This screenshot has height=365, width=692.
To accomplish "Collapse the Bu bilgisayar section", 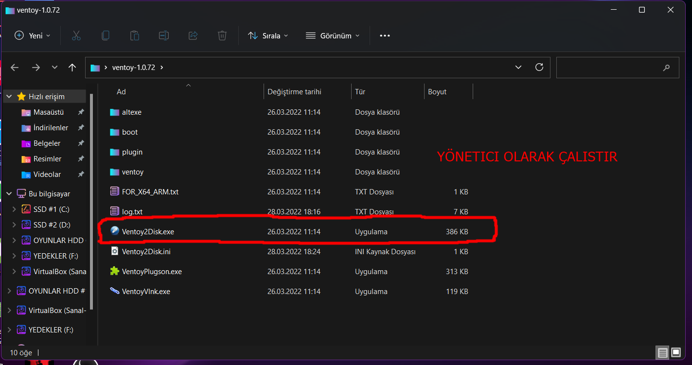I will tap(9, 194).
